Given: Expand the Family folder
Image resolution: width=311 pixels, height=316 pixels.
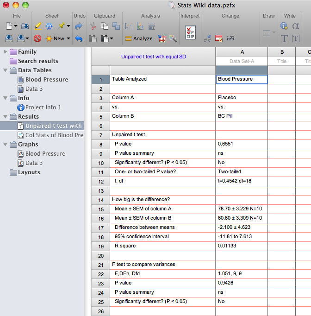Looking at the screenshot, I should [x=6, y=51].
